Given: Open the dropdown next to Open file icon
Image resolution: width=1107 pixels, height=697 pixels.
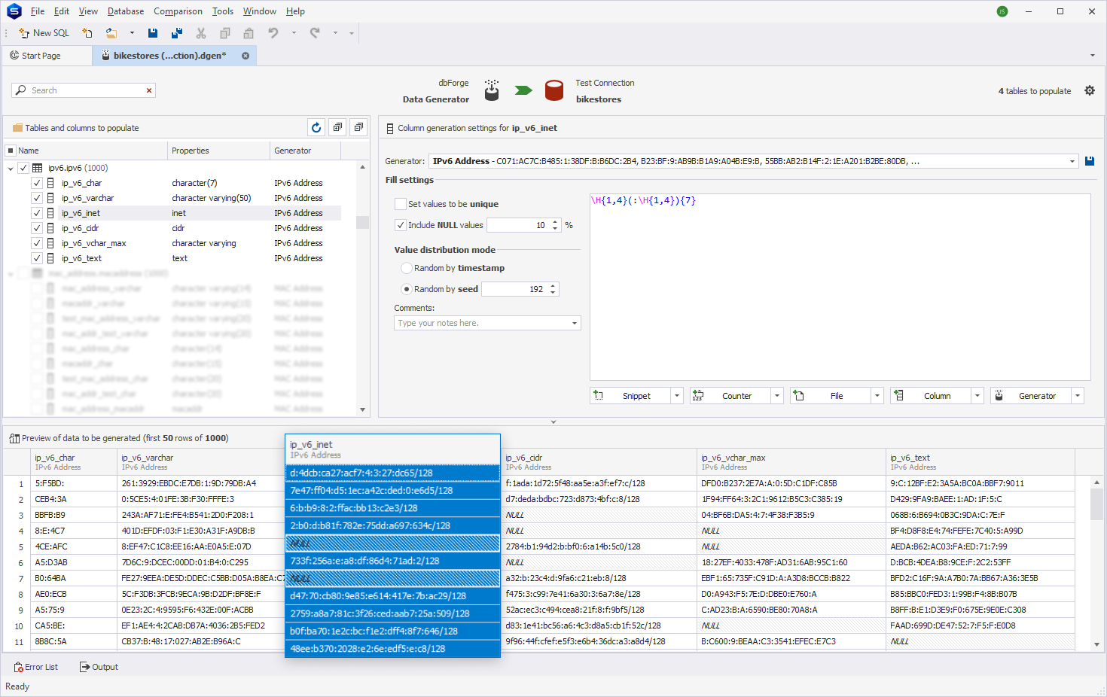Looking at the screenshot, I should (x=132, y=33).
